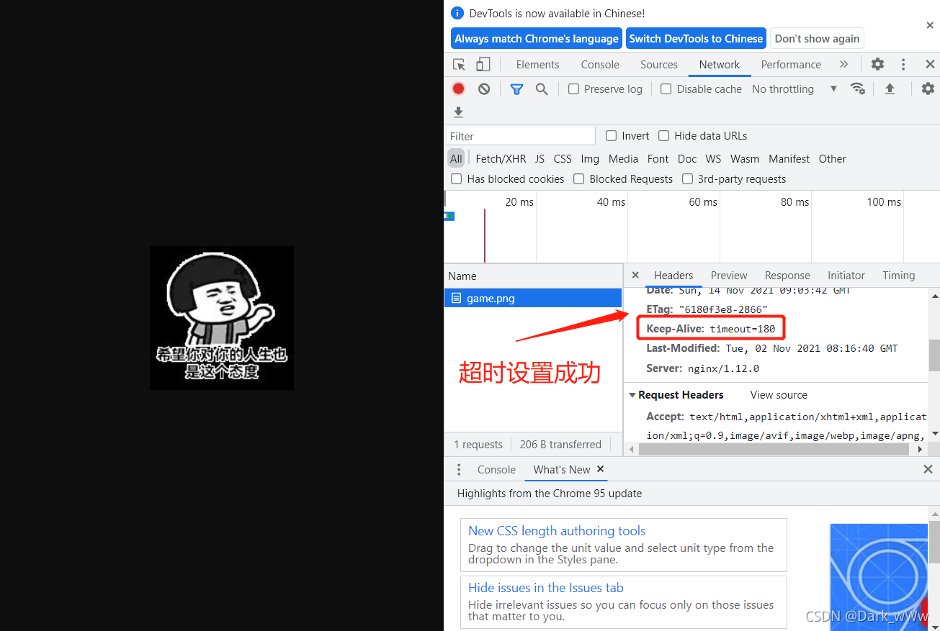Open the DevTools three-dot customize menu
Viewport: 940px width, 631px height.
(903, 64)
